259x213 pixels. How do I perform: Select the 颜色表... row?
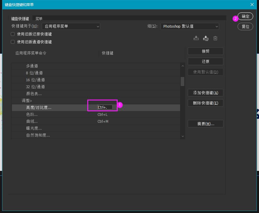point(96,94)
